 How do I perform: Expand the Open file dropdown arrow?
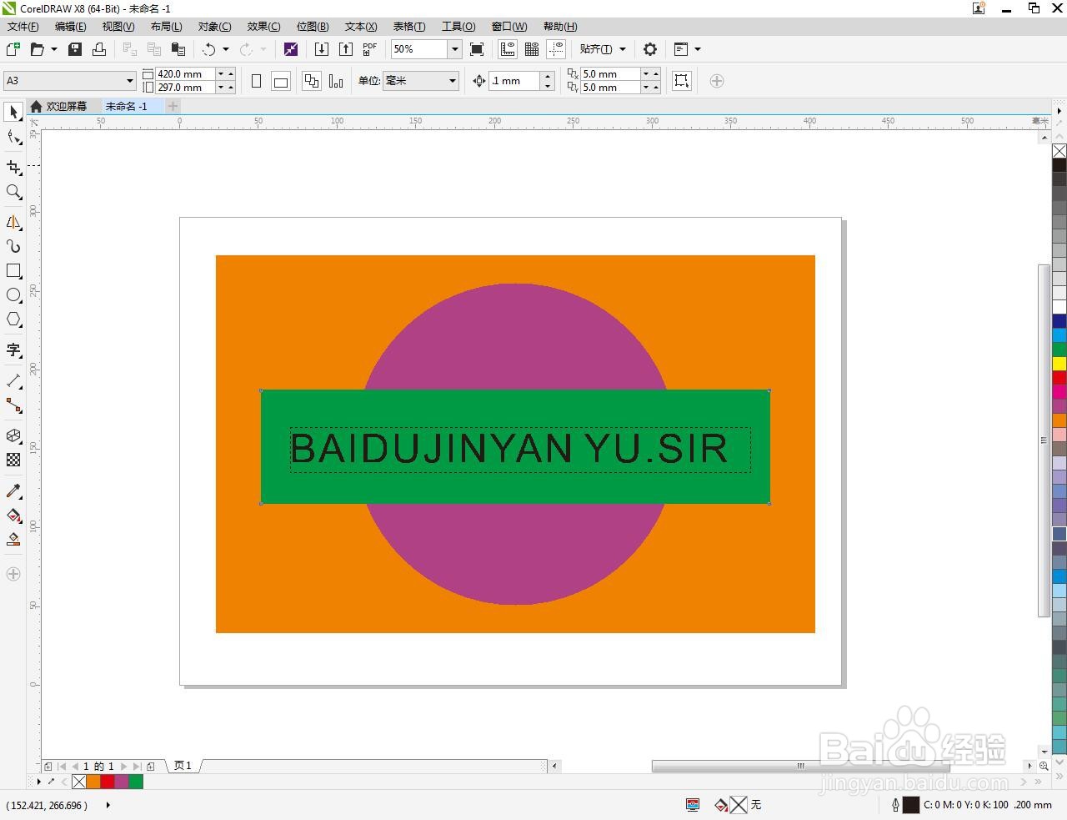54,49
